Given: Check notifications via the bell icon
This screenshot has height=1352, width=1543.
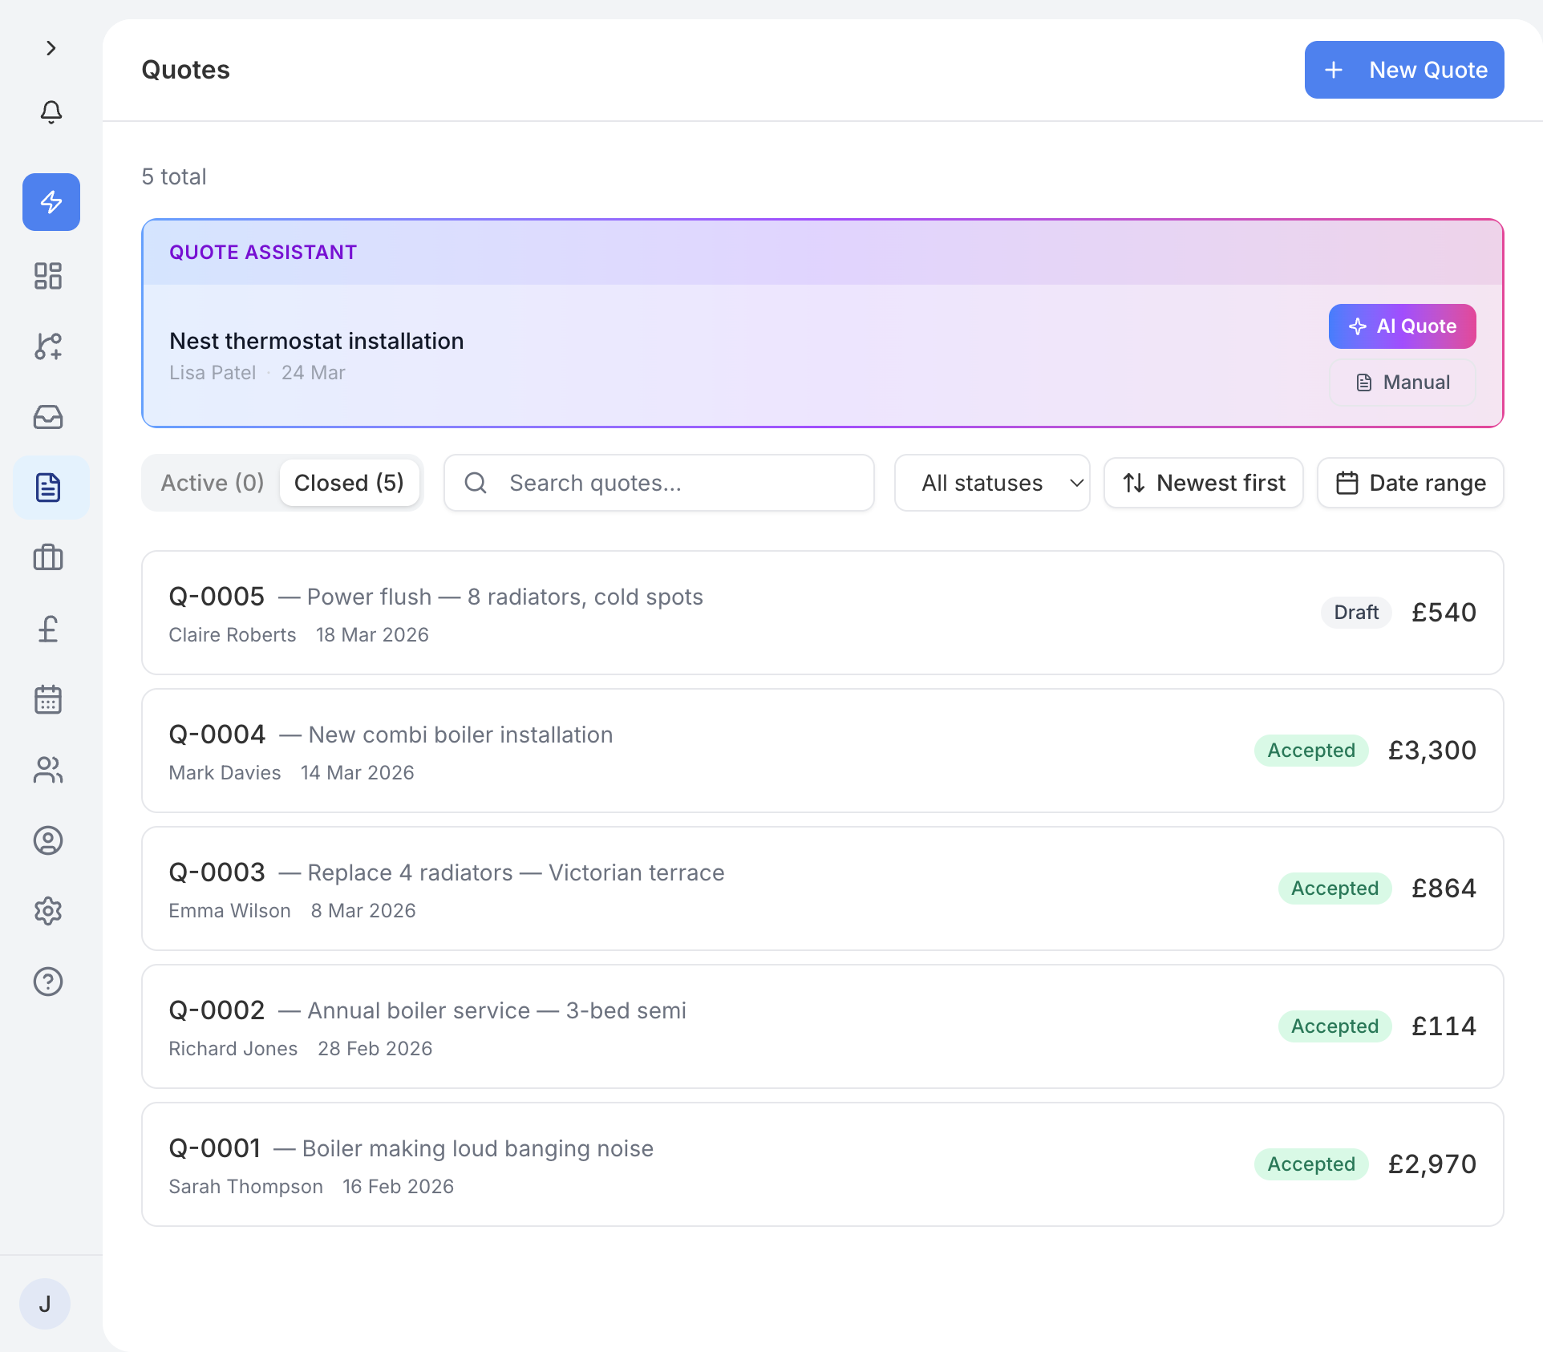Looking at the screenshot, I should click(x=51, y=112).
